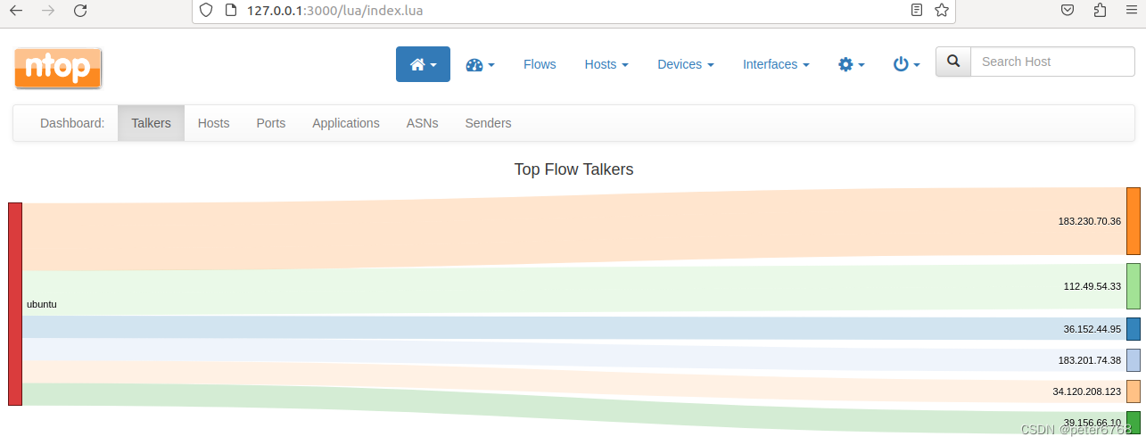Click the blue 36.152.44.95 node
Viewport: 1146px width, 445px height.
click(x=1134, y=329)
